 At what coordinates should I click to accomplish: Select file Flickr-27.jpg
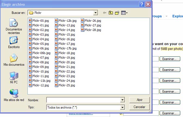(x=91, y=25)
